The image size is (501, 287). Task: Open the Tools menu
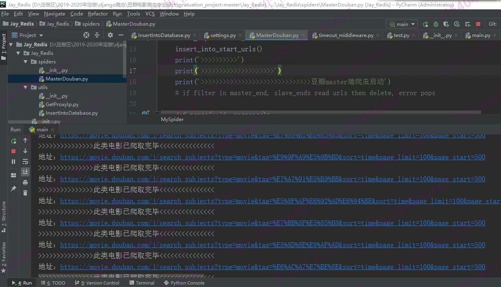pos(133,14)
